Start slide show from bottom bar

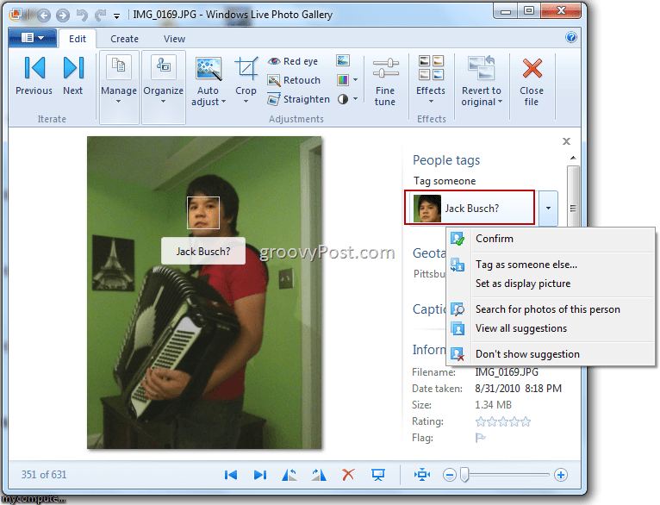pos(378,475)
